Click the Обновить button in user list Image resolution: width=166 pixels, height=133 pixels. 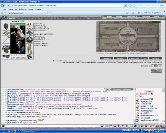pos(149,91)
